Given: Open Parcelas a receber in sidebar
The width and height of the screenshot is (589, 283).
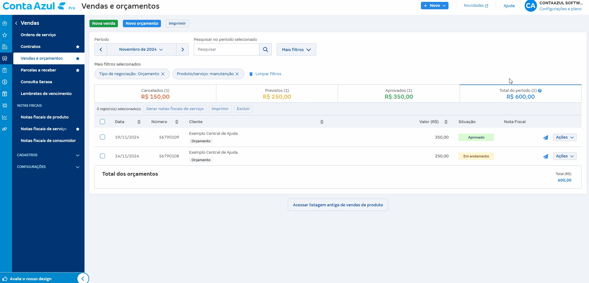Looking at the screenshot, I should point(38,70).
